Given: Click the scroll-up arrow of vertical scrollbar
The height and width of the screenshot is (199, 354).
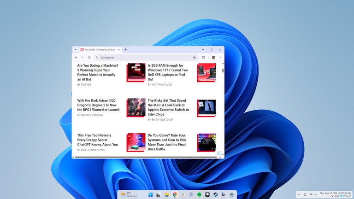Looking at the screenshot, I should (x=223, y=64).
